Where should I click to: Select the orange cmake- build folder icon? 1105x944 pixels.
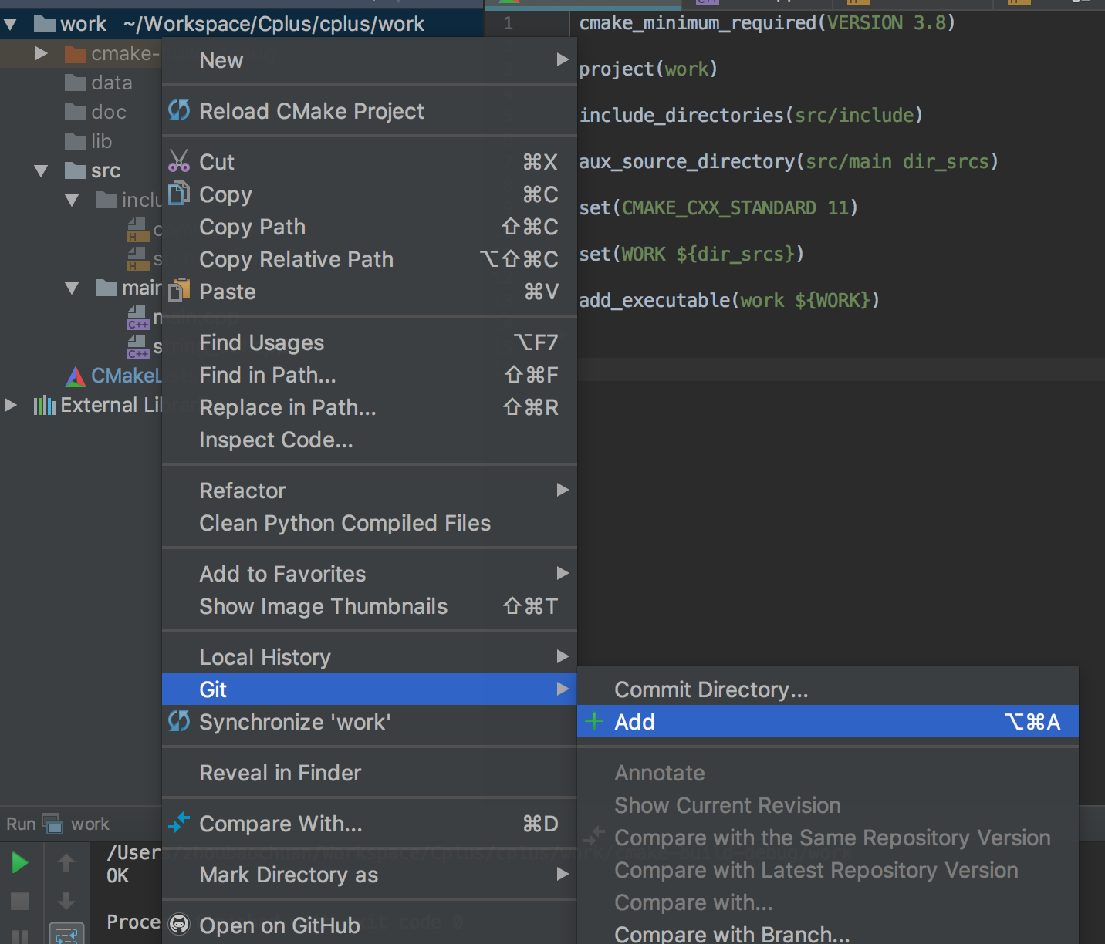click(x=76, y=53)
